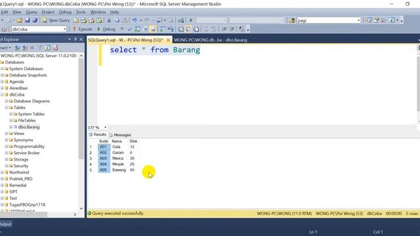
Task: Expand the Database Snapshots node
Action: click(x=2, y=75)
